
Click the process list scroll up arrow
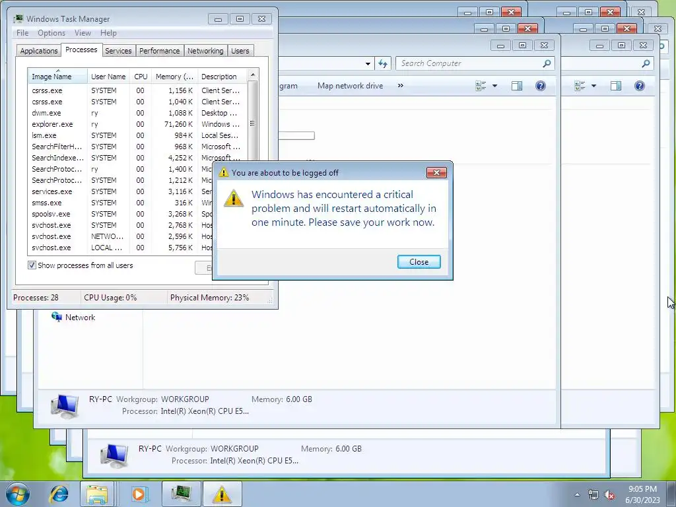click(253, 75)
